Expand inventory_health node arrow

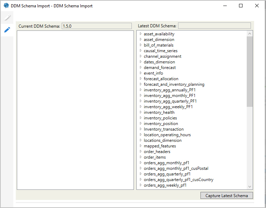point(141,112)
